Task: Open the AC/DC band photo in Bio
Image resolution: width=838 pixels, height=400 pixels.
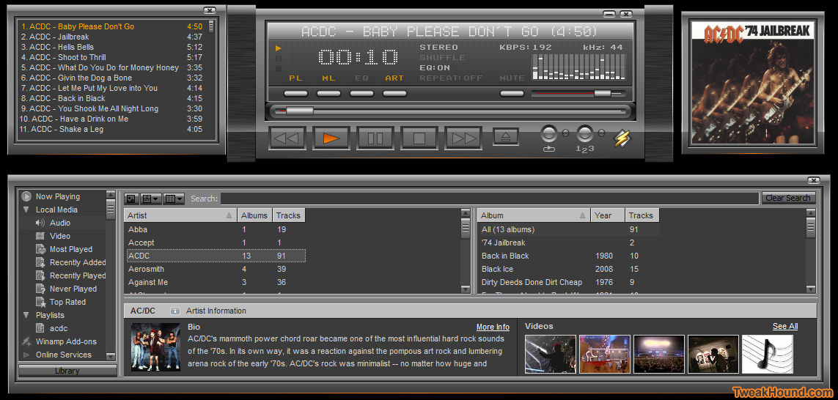Action: (155, 347)
